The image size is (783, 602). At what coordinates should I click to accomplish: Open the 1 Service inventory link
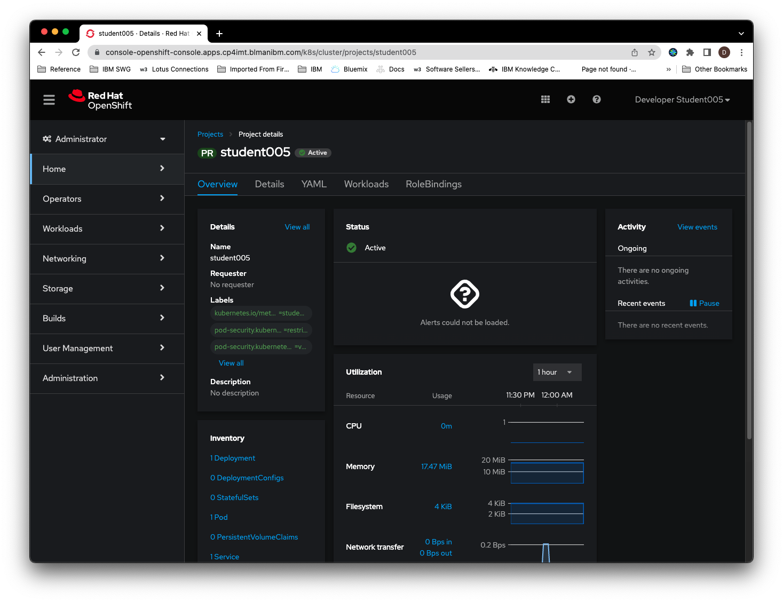[x=225, y=557]
